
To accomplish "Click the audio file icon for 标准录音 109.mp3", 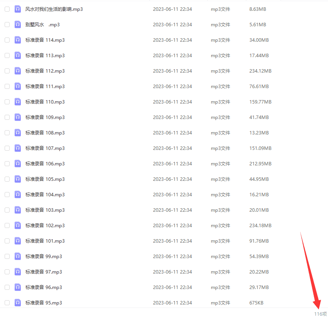I will [x=18, y=117].
